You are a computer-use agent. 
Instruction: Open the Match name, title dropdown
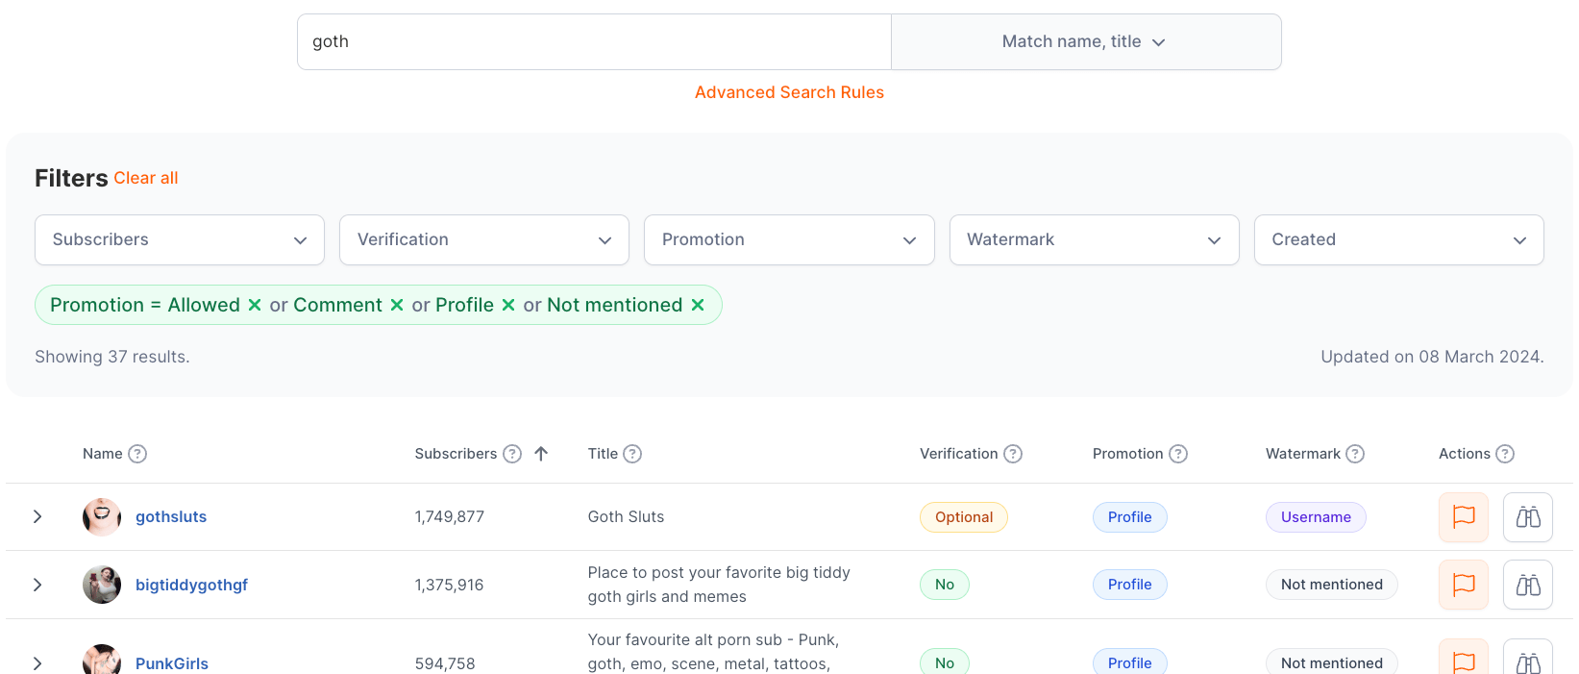[x=1085, y=41]
